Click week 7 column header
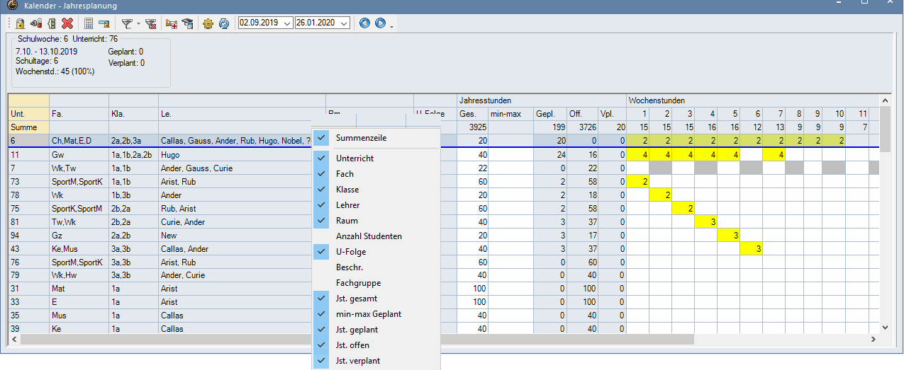Image resolution: width=904 pixels, height=370 pixels. (x=774, y=113)
